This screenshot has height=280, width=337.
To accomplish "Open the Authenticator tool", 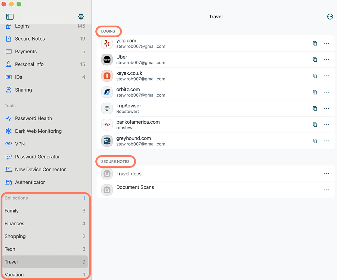I will click(x=45, y=182).
